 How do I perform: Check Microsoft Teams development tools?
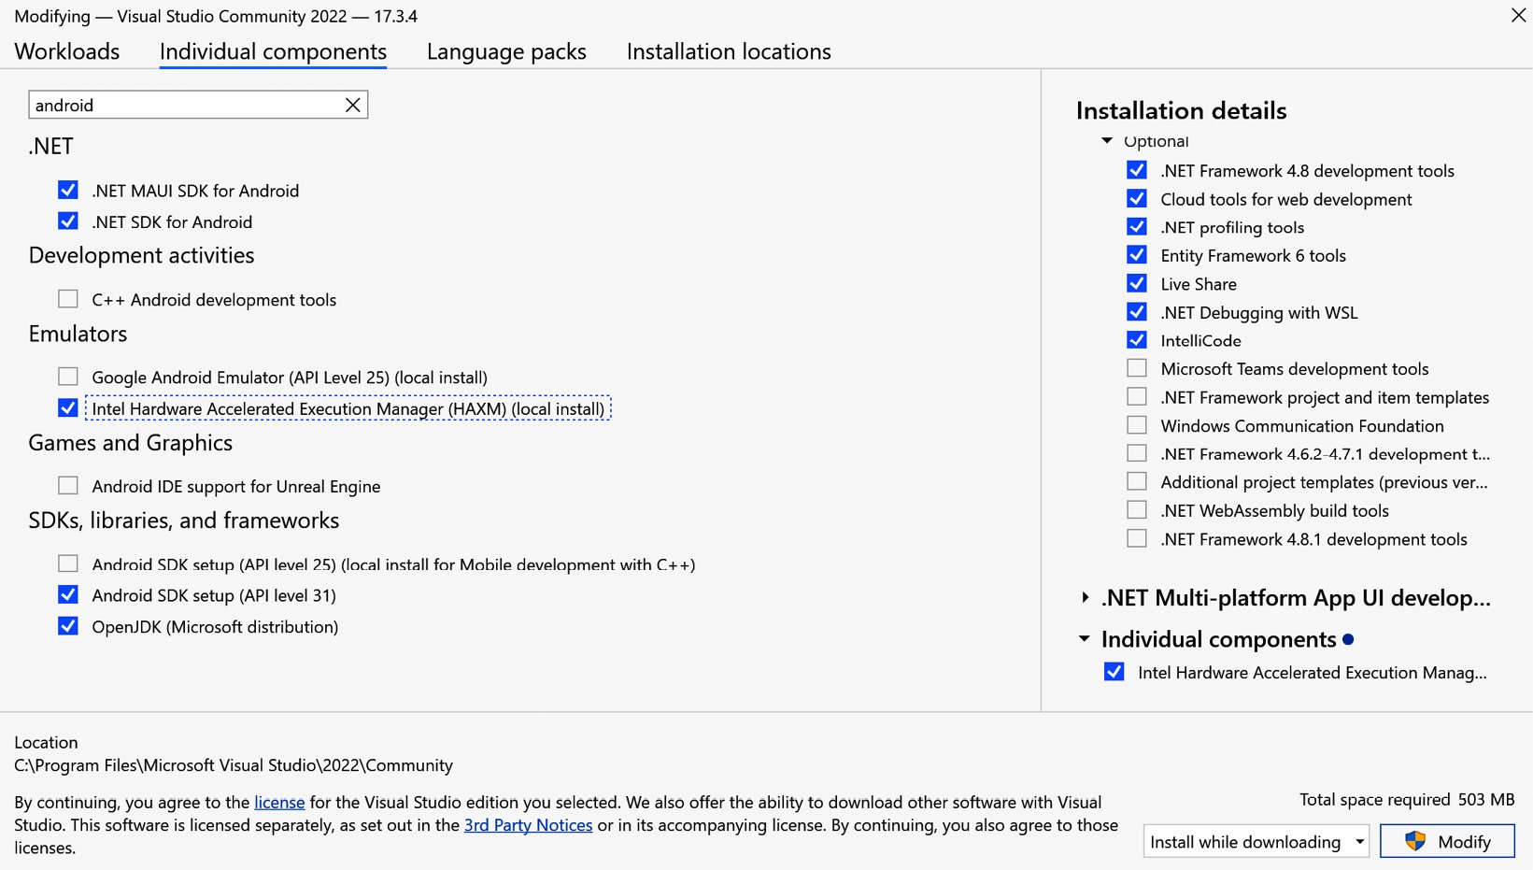[1137, 368]
